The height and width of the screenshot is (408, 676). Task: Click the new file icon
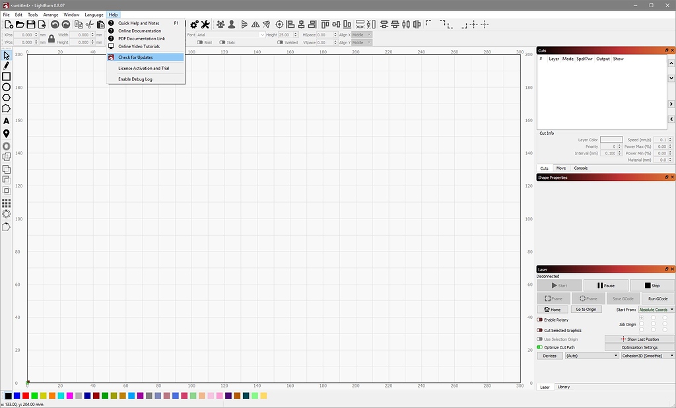tap(9, 24)
